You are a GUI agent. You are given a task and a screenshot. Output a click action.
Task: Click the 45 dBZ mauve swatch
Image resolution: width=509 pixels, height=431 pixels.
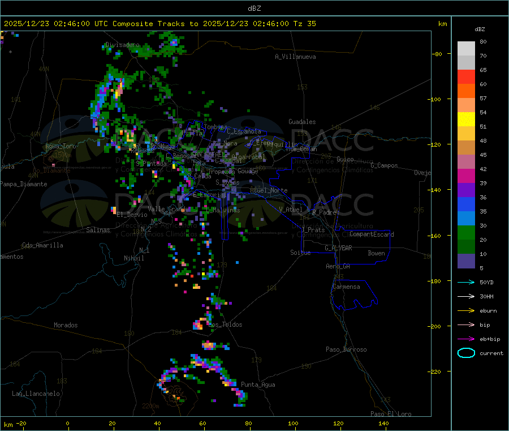click(466, 161)
